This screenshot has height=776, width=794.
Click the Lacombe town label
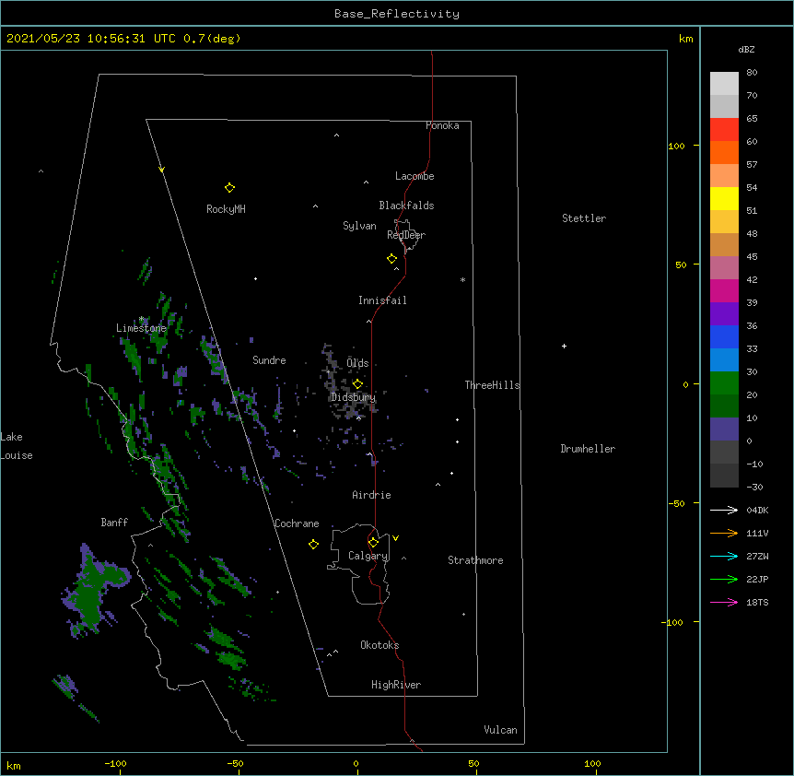tap(415, 176)
